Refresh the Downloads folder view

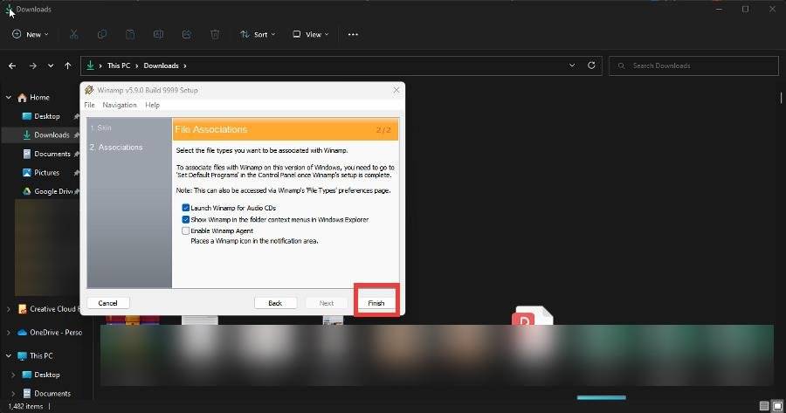coord(591,65)
